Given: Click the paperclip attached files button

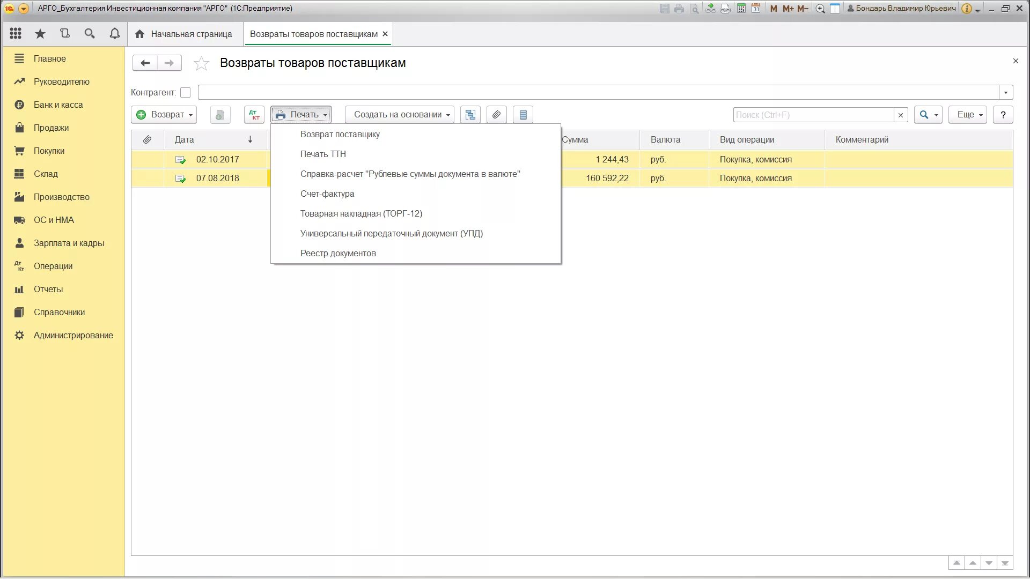Looking at the screenshot, I should [x=497, y=115].
